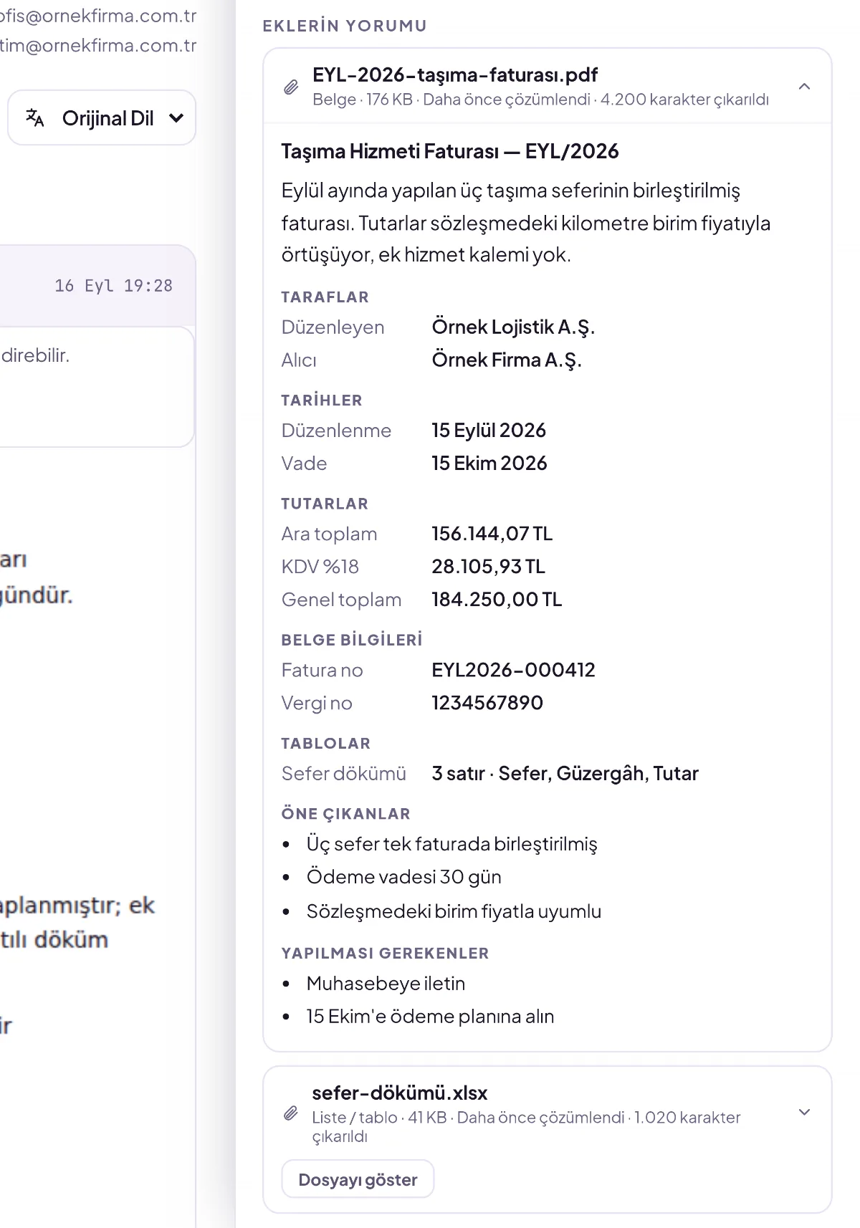Click the timestamp 16 Eyl 19:28
Image resolution: width=860 pixels, height=1228 pixels.
pyautogui.click(x=114, y=286)
